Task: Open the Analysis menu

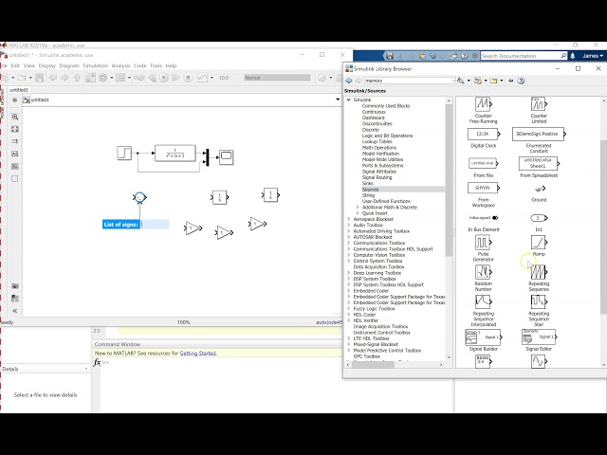Action: (x=120, y=65)
